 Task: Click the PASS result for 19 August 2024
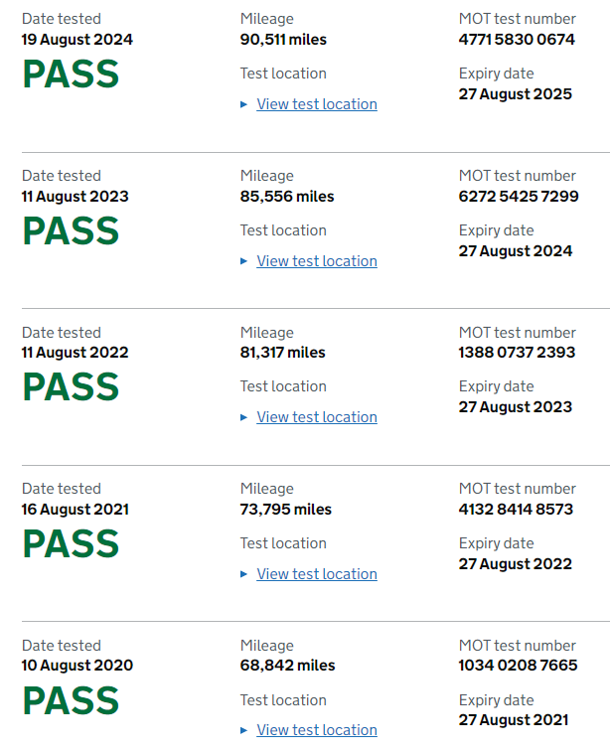pyautogui.click(x=71, y=75)
